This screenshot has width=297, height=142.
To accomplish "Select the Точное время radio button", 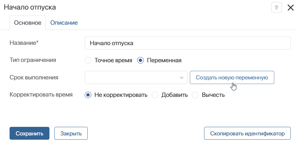I will point(88,60).
